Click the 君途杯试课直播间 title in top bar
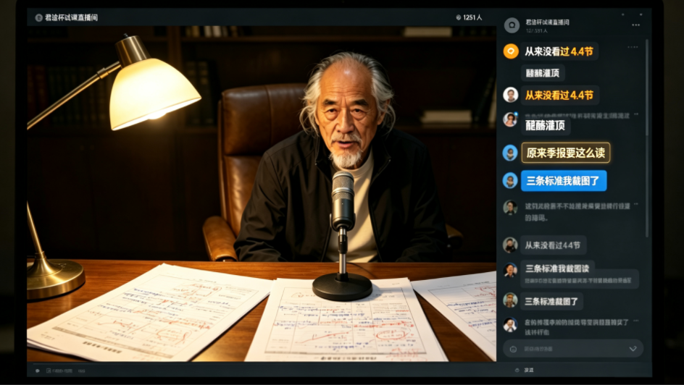 click(x=71, y=18)
